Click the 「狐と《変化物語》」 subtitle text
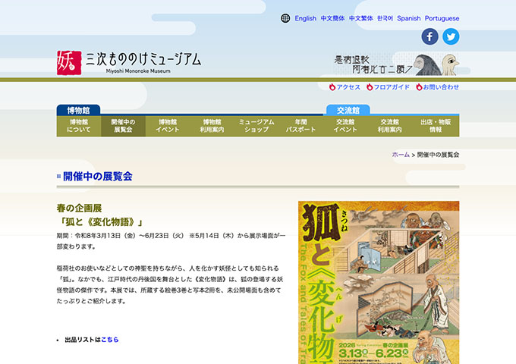 [x=100, y=222]
